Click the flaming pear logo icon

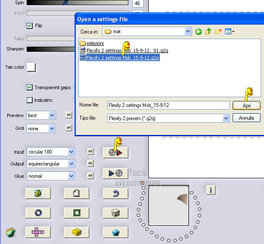point(11,233)
